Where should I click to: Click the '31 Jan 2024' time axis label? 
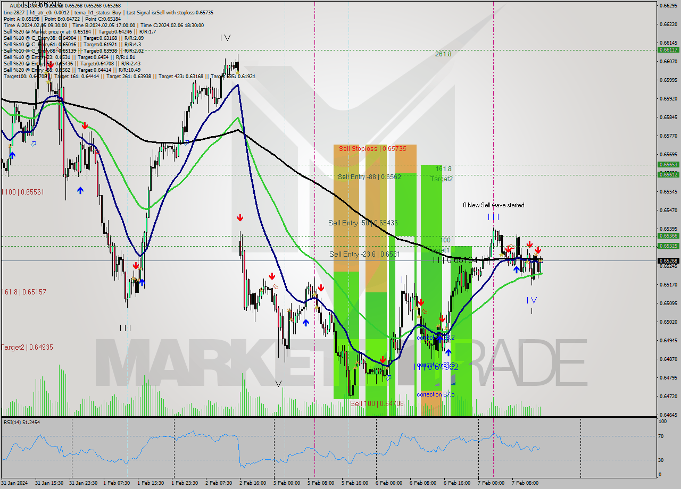coord(14,483)
